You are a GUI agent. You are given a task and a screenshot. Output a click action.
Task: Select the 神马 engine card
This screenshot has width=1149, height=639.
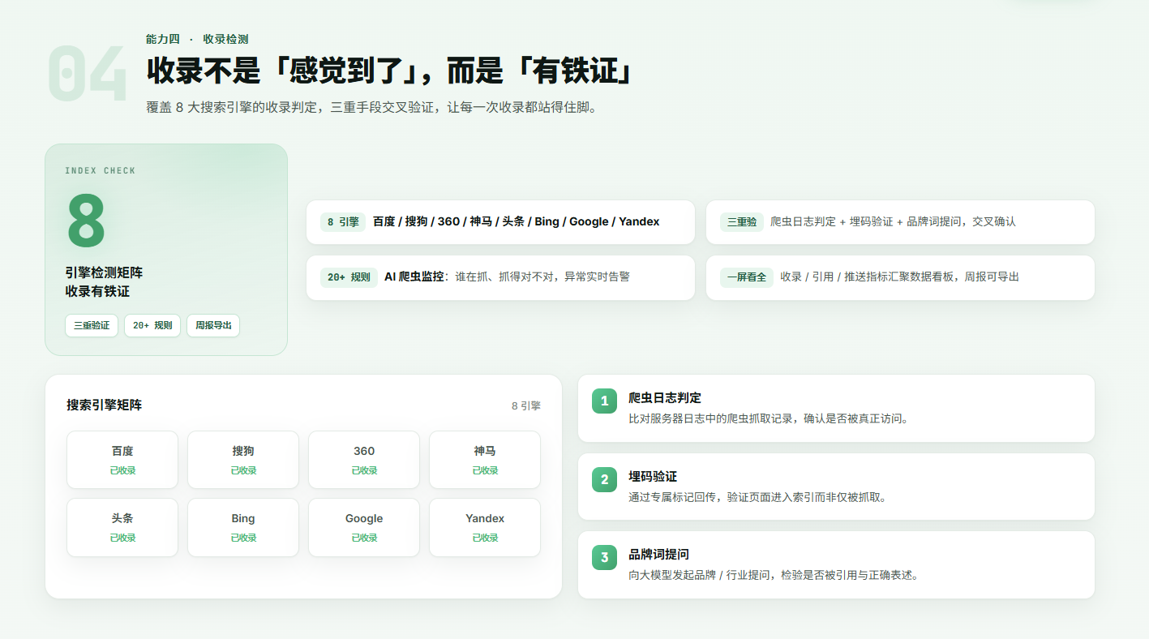[485, 460]
